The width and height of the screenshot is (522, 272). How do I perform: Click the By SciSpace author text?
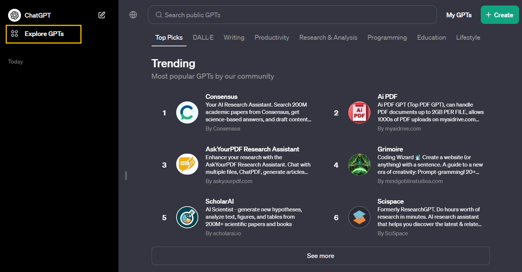[393, 233]
